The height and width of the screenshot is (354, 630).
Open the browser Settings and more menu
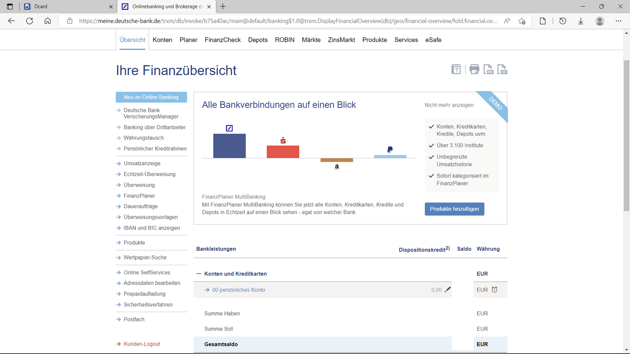pyautogui.click(x=619, y=21)
